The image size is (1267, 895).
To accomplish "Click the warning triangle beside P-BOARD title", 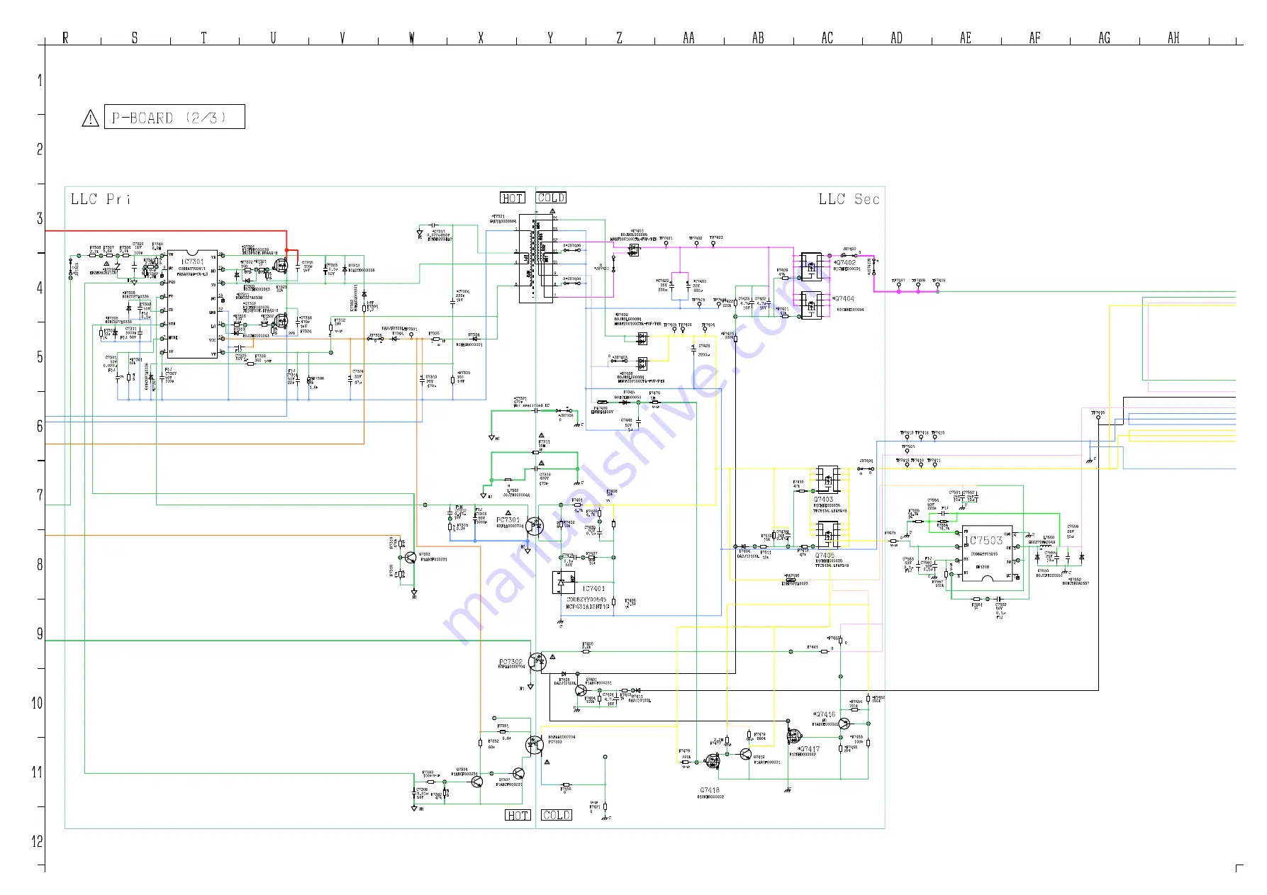I will coord(91,118).
